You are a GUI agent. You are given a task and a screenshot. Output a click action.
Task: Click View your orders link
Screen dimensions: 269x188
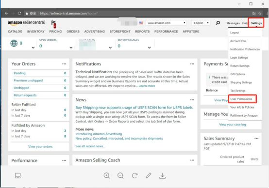coord(40,146)
